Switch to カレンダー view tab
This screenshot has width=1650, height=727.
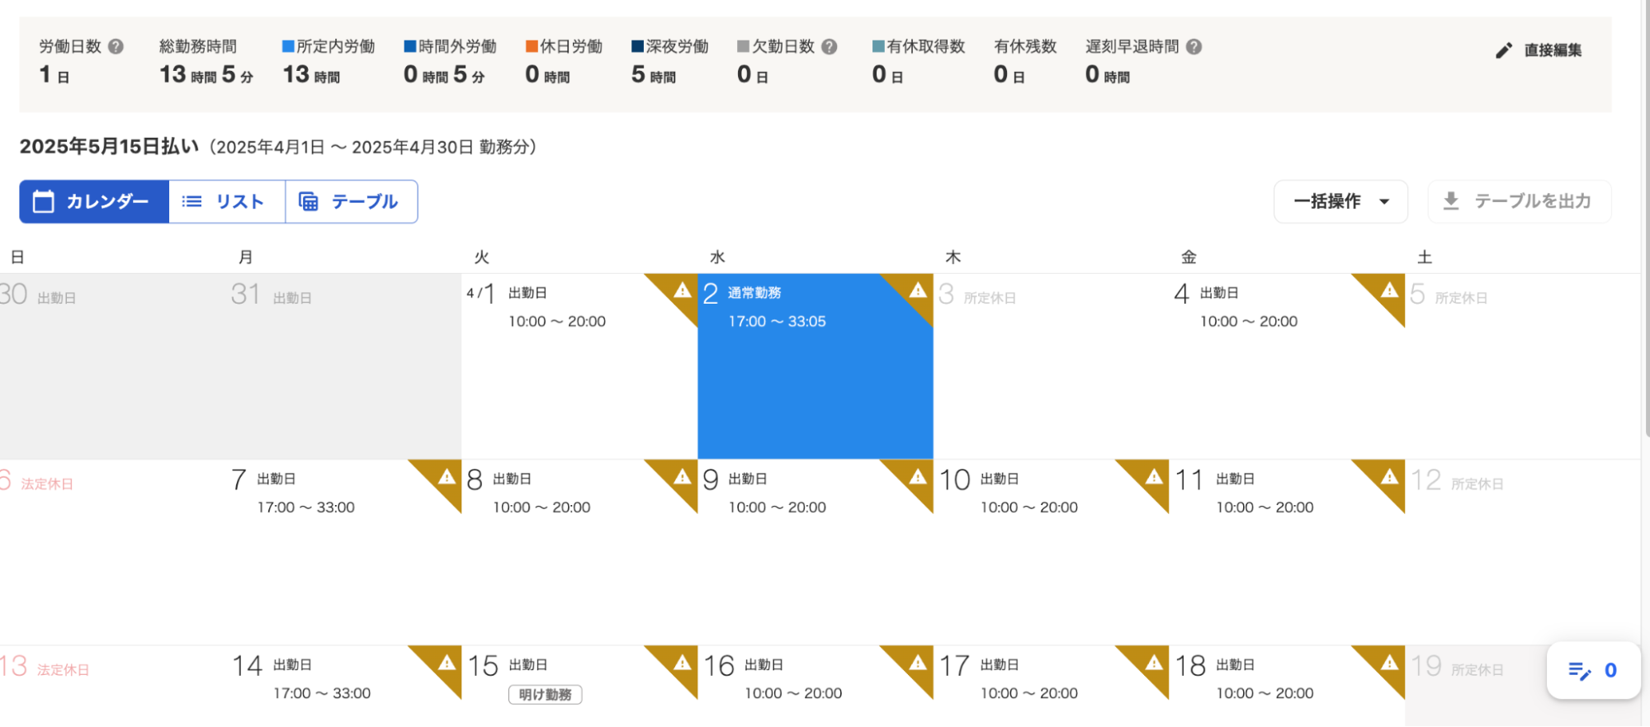94,201
